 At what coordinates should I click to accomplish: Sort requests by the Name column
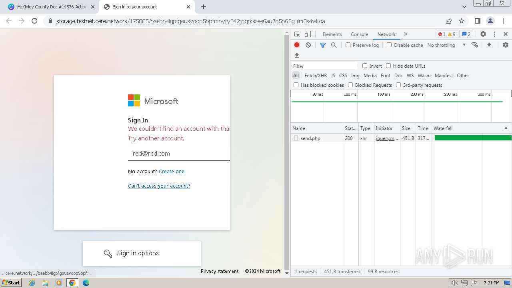tap(316, 128)
